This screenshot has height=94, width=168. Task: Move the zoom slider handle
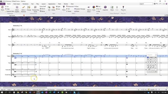pyautogui.click(x=159, y=90)
